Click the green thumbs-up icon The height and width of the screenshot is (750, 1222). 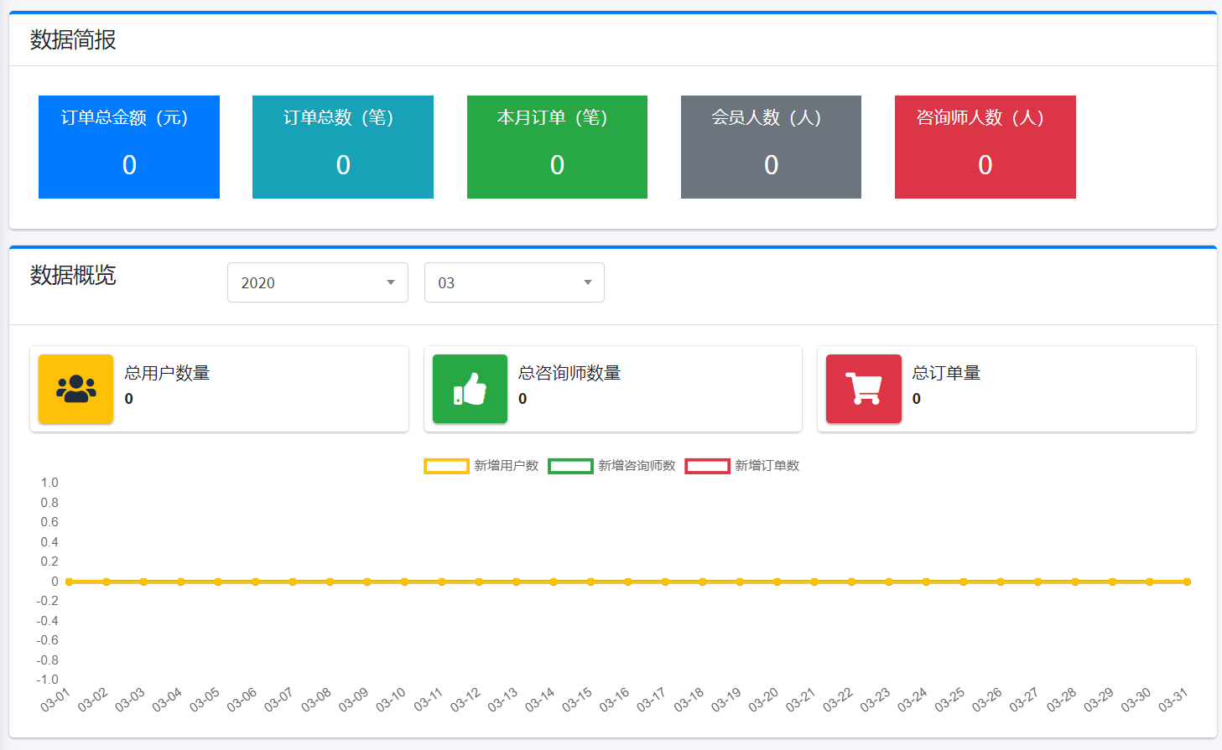click(x=470, y=389)
